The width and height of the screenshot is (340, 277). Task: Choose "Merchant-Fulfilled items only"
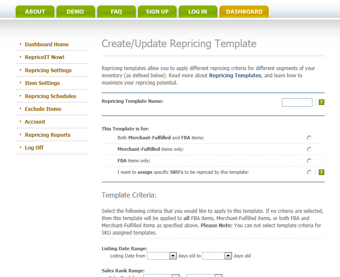pos(309,149)
